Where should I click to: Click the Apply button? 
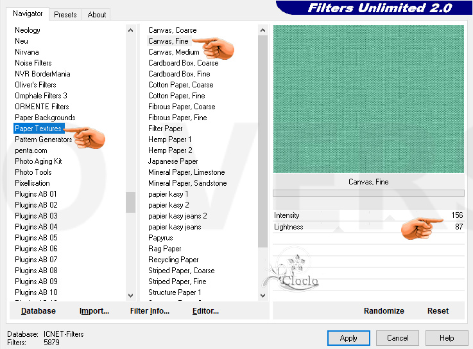point(348,338)
